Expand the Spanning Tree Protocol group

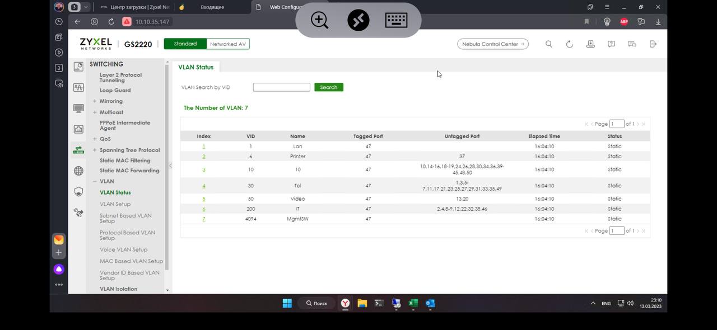pos(95,150)
